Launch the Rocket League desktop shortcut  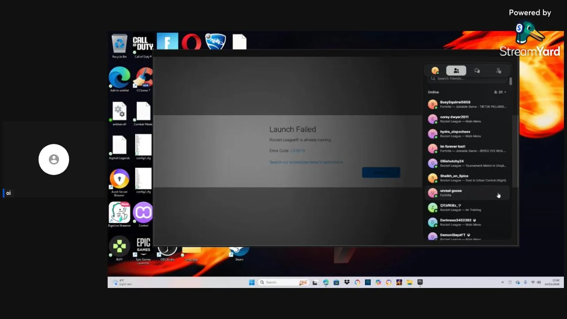(215, 42)
